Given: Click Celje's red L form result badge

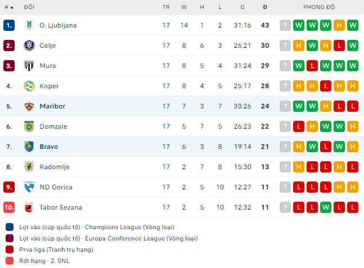Looking at the screenshot, I should coord(339,46).
